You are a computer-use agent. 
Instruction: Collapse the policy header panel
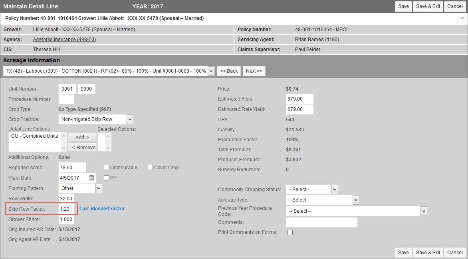pos(462,18)
